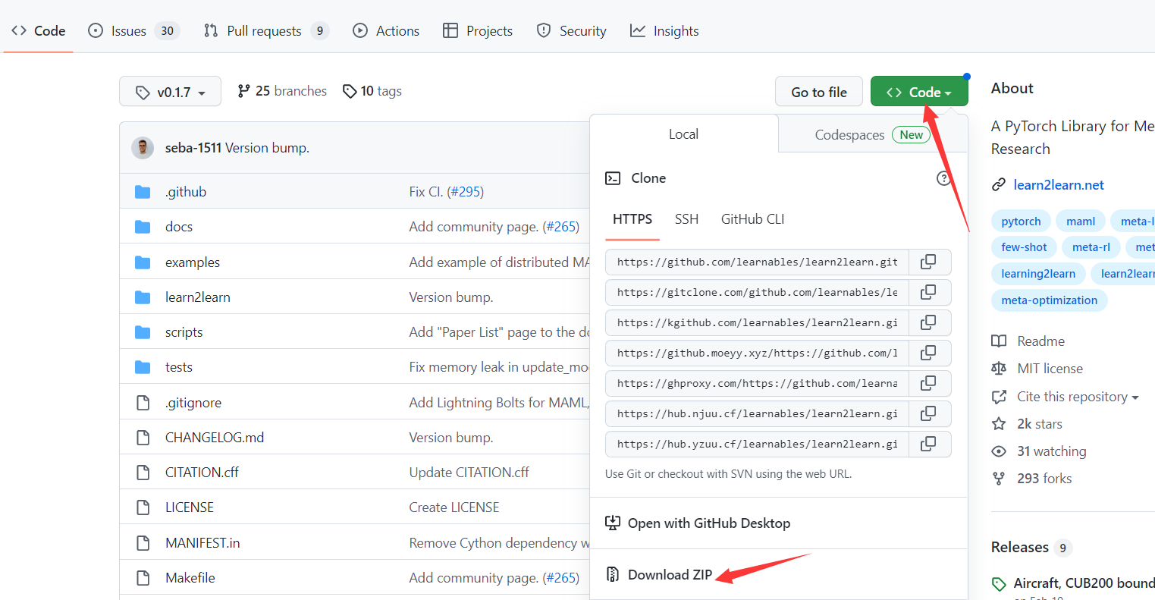This screenshot has width=1155, height=600.
Task: Click the few-shot topic tag
Action: 1024,247
